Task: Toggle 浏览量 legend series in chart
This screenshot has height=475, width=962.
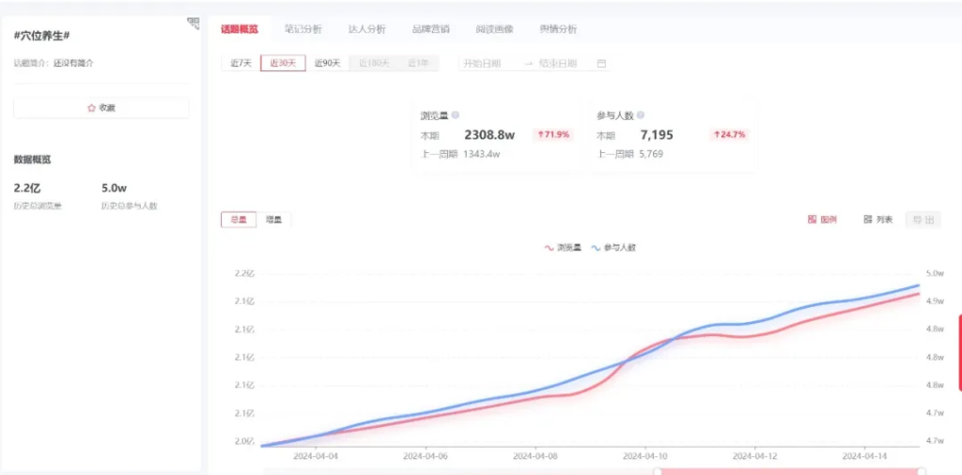Action: pos(563,248)
